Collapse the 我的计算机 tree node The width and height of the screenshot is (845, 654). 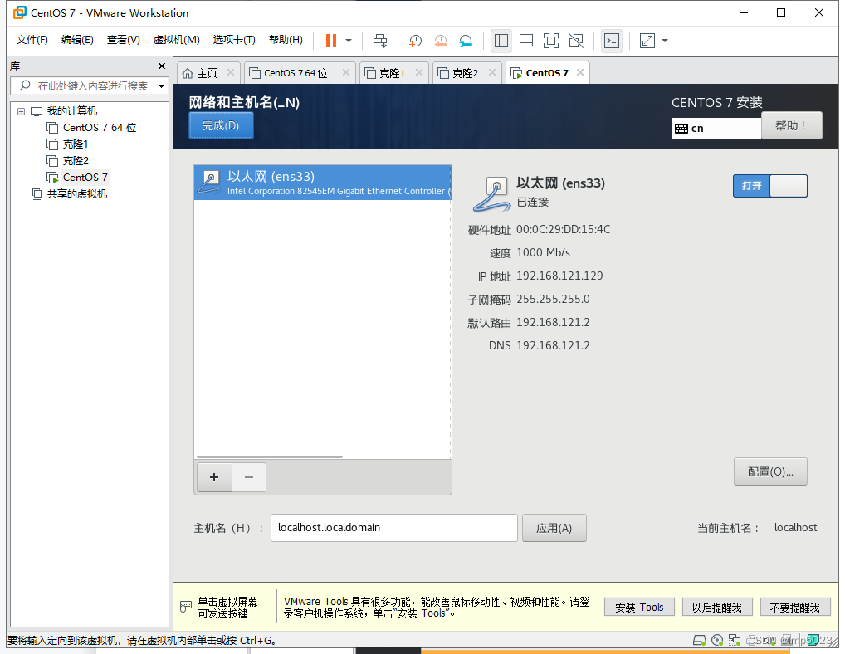pos(21,111)
